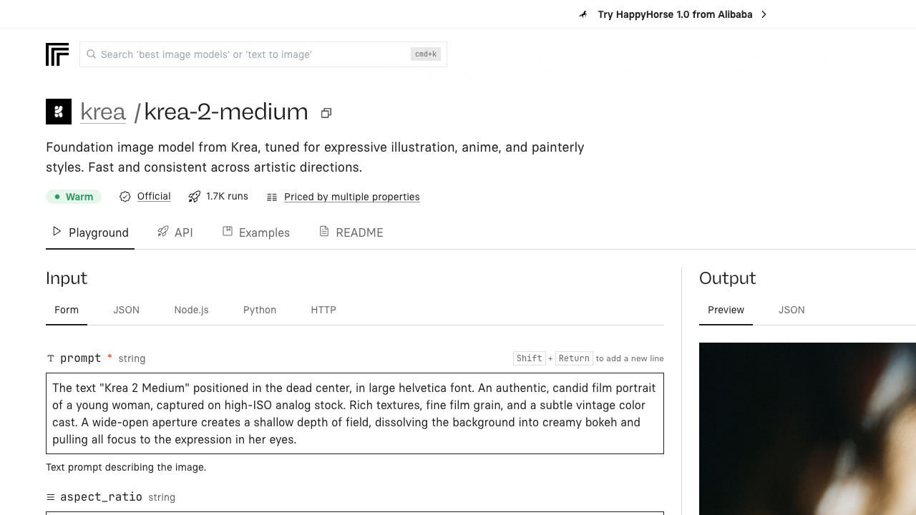Click the site logo in the header
This screenshot has height=515, width=916.
(x=57, y=54)
